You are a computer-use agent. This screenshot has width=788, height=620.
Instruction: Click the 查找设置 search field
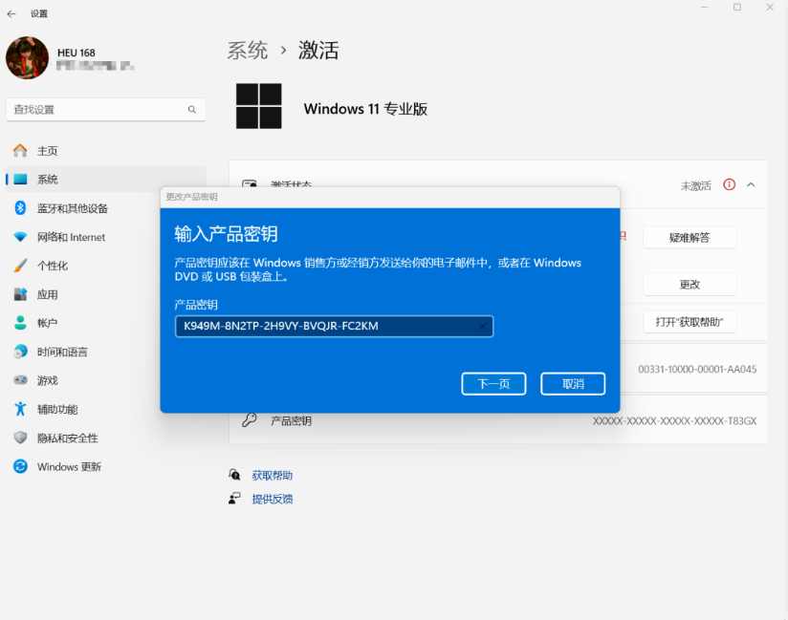coord(105,110)
